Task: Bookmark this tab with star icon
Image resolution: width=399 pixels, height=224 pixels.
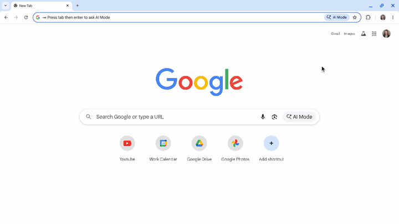Action: point(355,17)
